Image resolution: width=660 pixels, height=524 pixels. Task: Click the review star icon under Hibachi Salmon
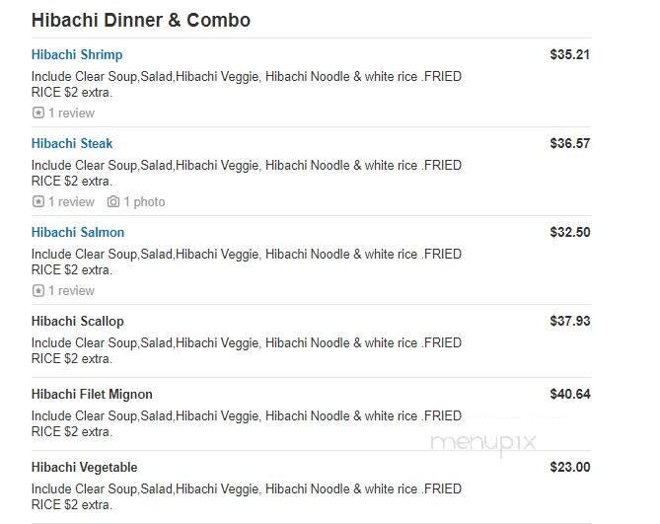pyautogui.click(x=38, y=291)
